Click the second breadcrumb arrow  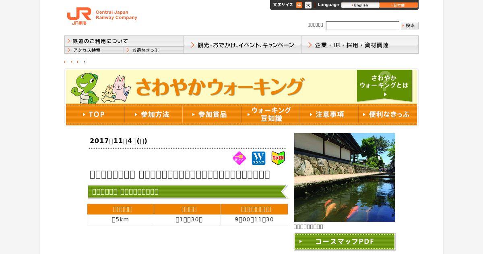pyautogui.click(x=72, y=62)
